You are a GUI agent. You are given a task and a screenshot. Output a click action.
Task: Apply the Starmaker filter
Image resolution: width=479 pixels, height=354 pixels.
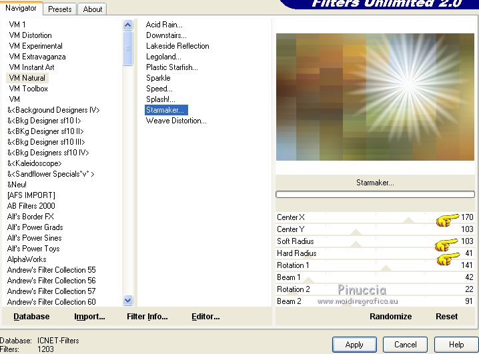tap(354, 345)
